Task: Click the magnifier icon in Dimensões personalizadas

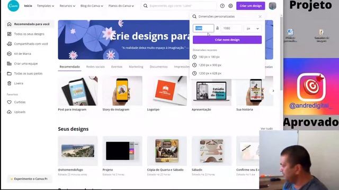Action: coord(194,16)
